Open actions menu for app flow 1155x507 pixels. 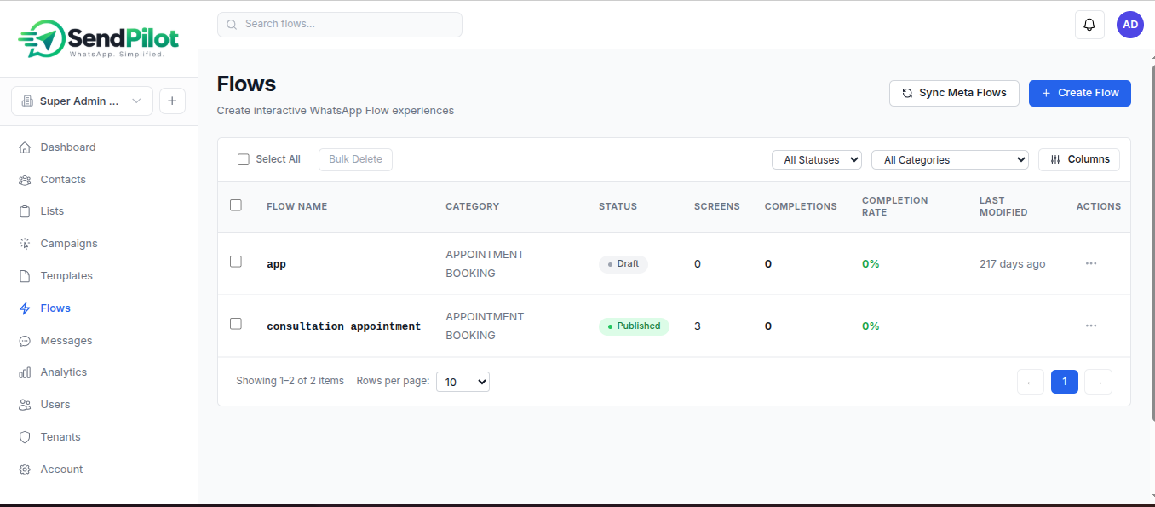click(x=1091, y=263)
